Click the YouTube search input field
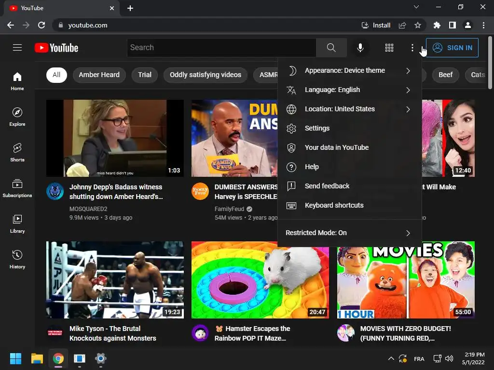494x370 pixels. click(221, 48)
